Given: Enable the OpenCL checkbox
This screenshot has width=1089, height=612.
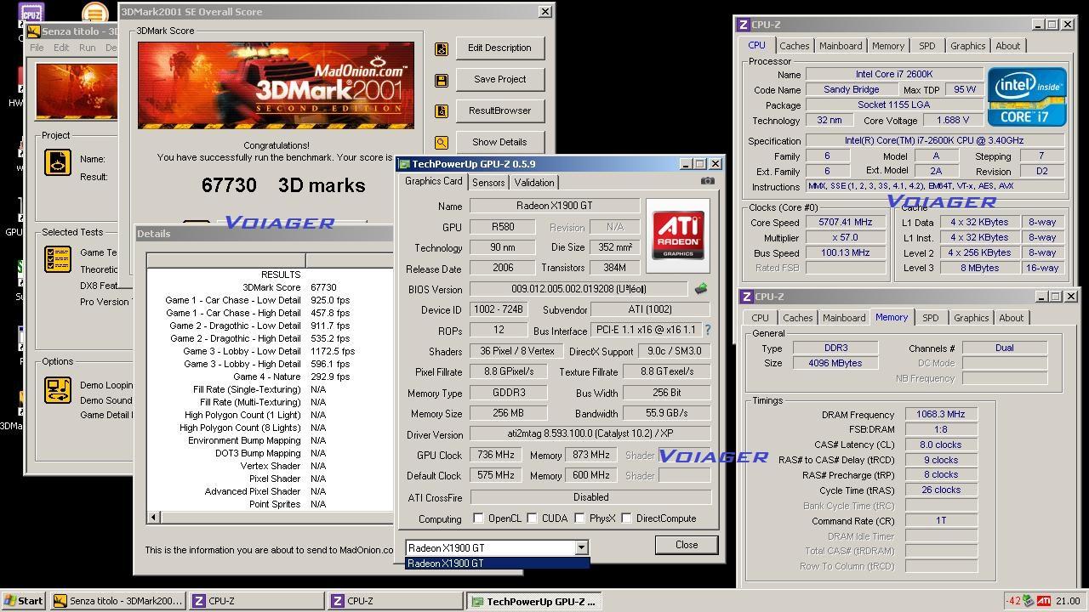Looking at the screenshot, I should (478, 518).
